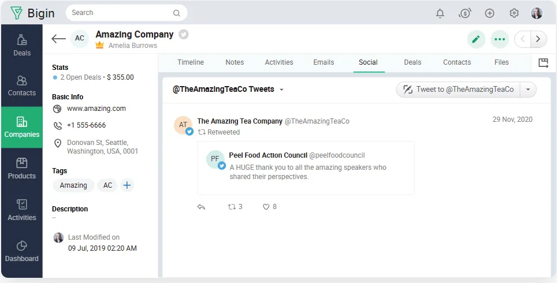Click the 09 Jul, 2019 02:20 AM timestamp
Viewport: 557px width, 283px height.
[102, 248]
